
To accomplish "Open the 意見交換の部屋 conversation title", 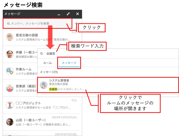I will 27,35.
